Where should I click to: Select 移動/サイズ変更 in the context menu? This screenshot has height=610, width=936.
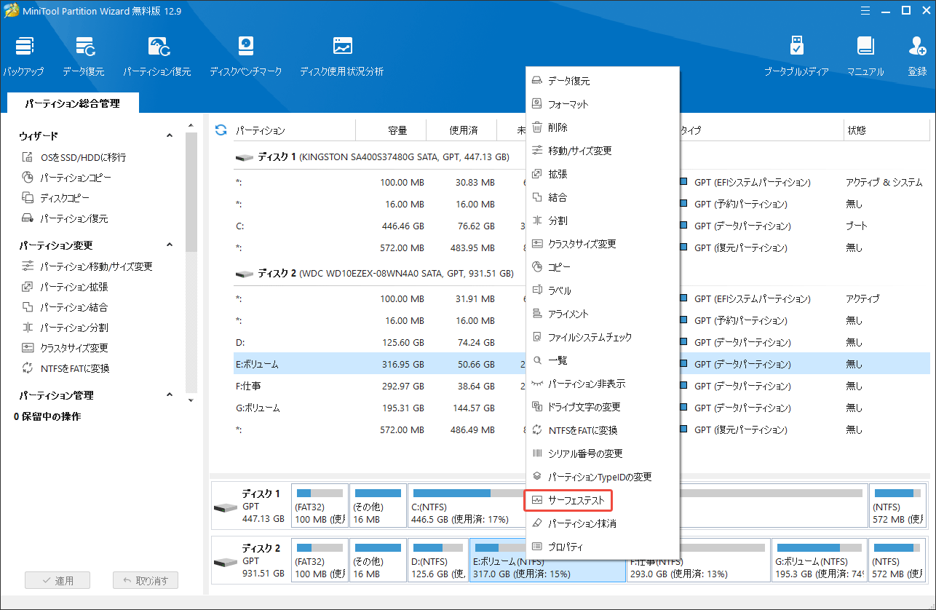(x=603, y=151)
